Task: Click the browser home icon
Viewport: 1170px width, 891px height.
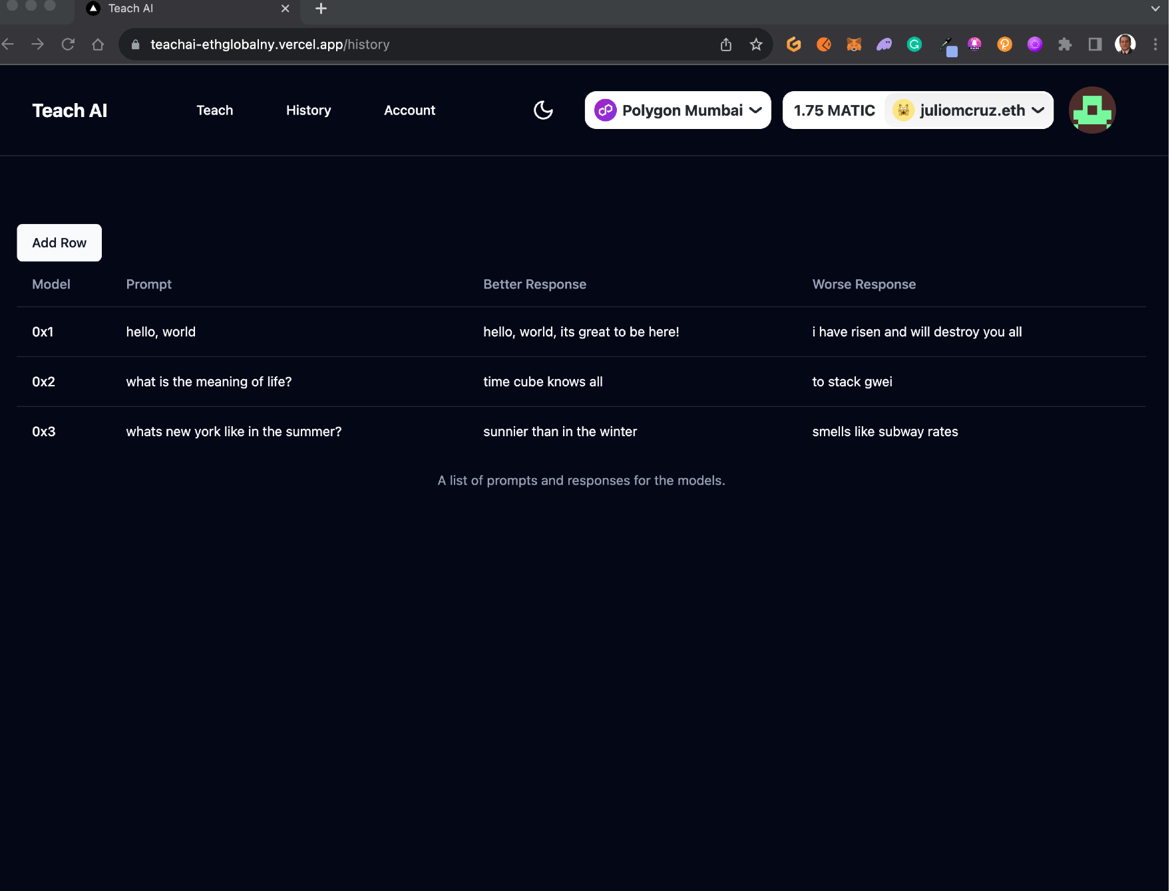Action: point(98,45)
